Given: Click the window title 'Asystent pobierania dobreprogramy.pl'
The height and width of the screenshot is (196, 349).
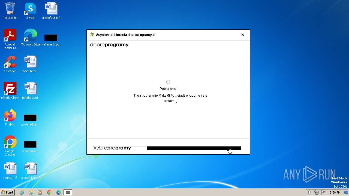Looking at the screenshot, I should [126, 35].
